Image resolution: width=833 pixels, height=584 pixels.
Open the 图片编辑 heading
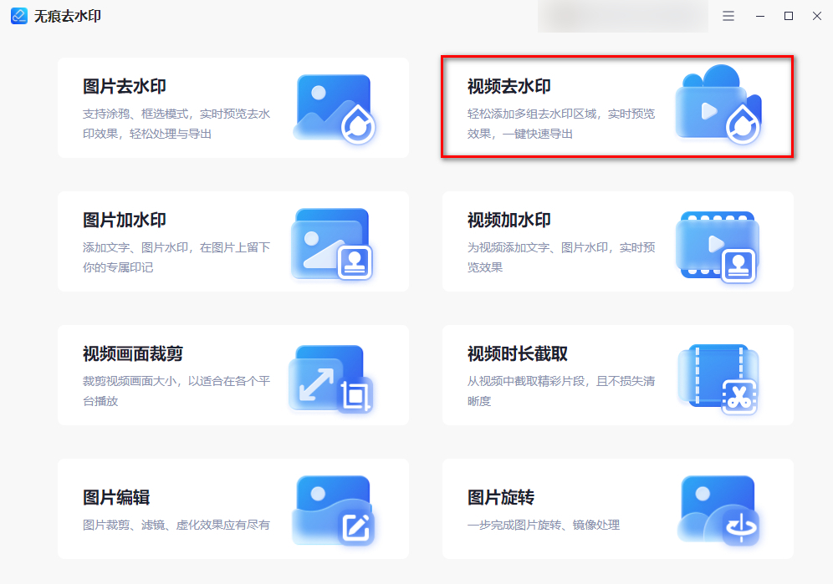pos(115,497)
